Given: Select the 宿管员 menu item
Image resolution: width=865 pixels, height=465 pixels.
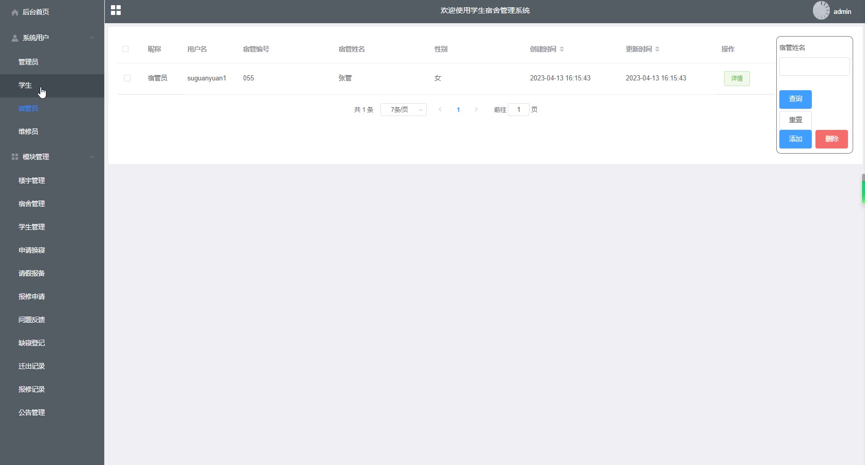Looking at the screenshot, I should click(52, 108).
